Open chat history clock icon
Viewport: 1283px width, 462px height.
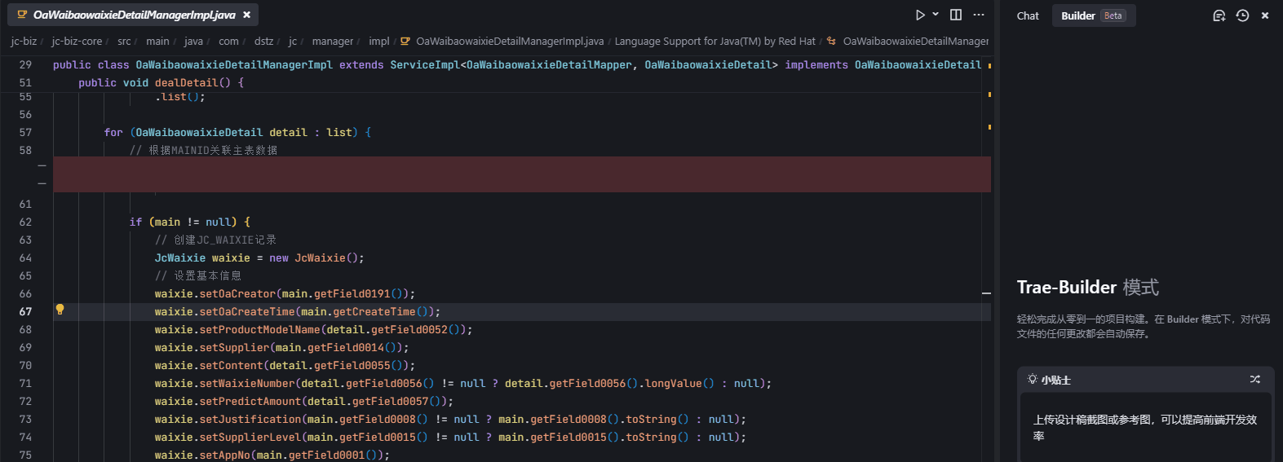1242,15
